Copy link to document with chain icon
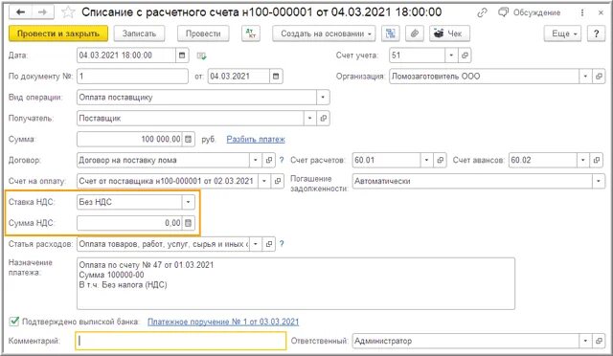Viewport: 613px width, 356px height. tap(482, 12)
